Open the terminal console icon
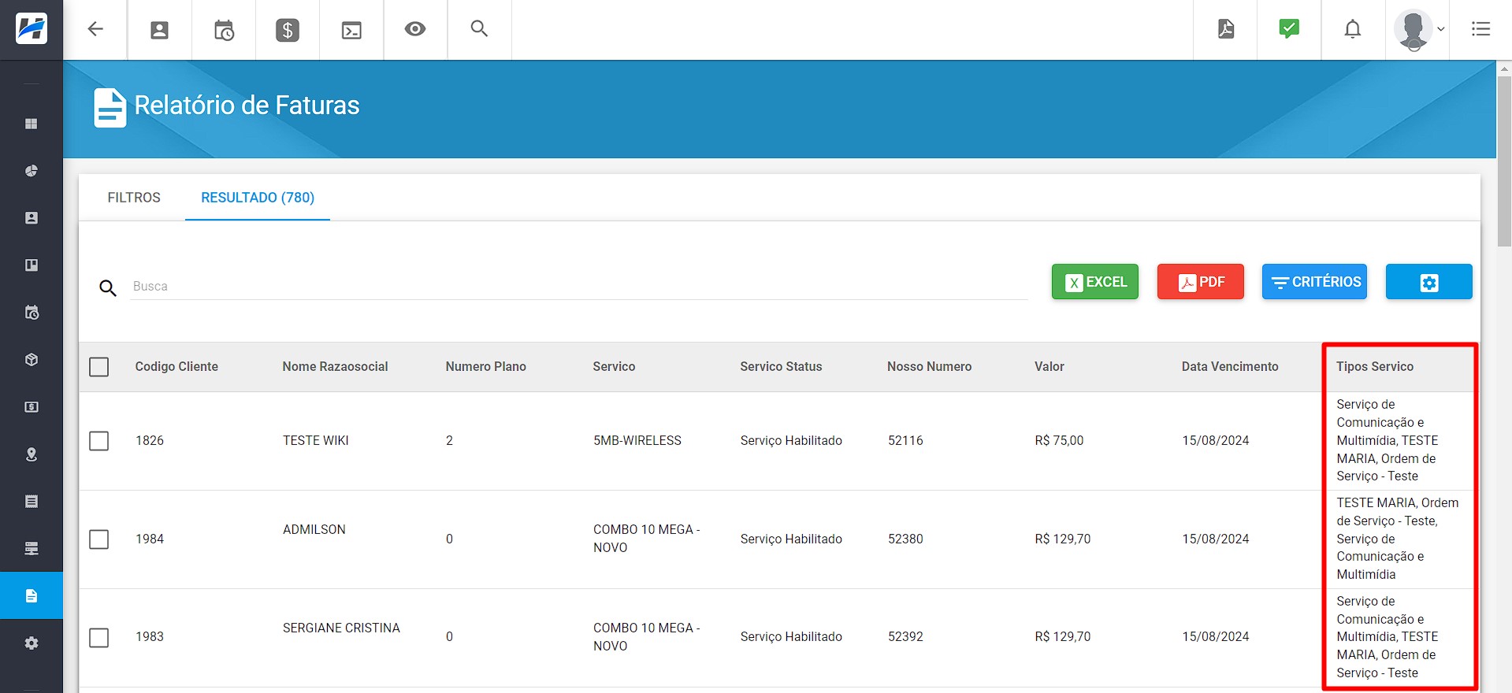 pos(351,30)
